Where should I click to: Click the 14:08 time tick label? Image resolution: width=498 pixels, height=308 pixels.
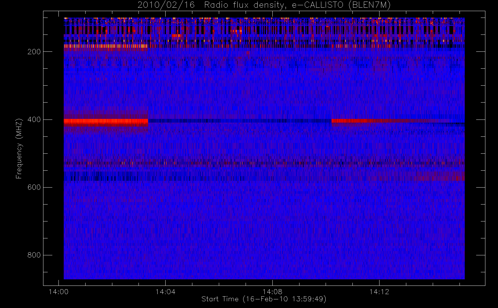pyautogui.click(x=272, y=291)
